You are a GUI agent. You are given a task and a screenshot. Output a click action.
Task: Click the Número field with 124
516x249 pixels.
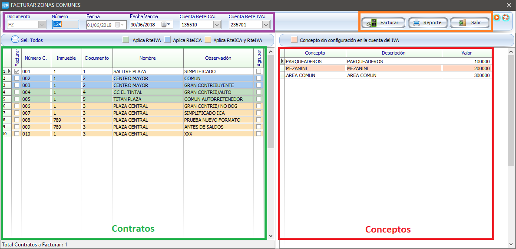coord(65,25)
